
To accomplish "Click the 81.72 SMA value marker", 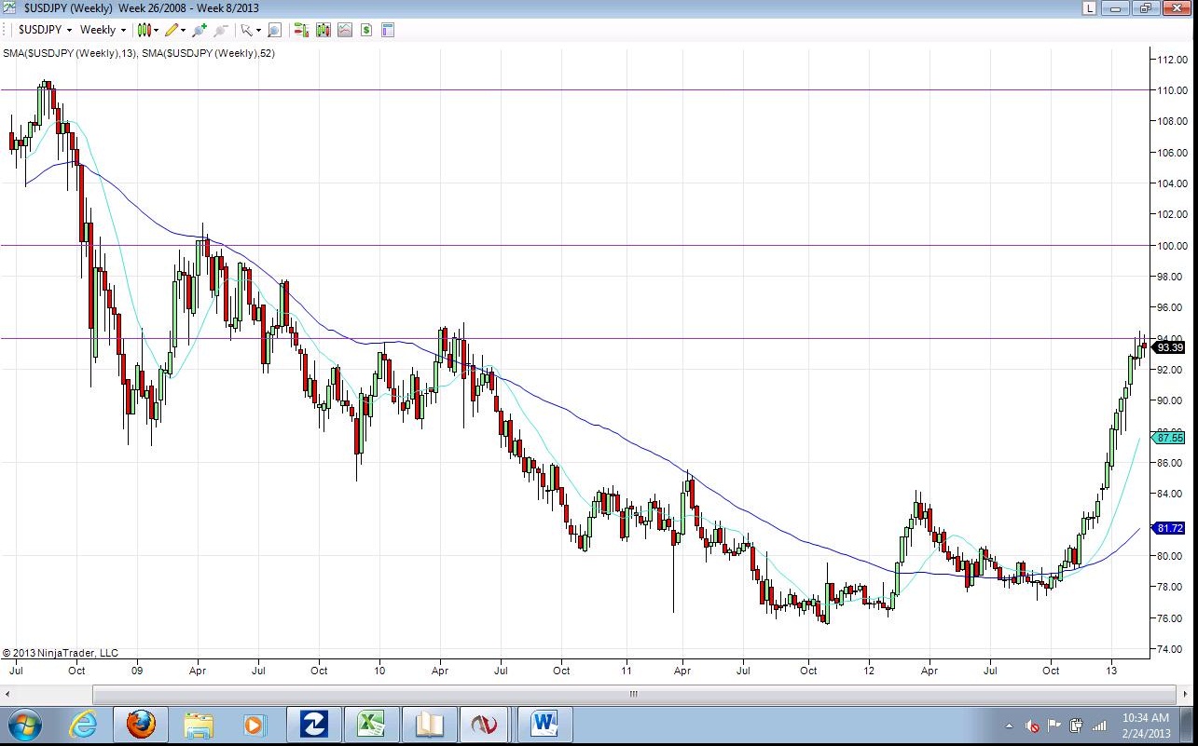I will [x=1169, y=528].
